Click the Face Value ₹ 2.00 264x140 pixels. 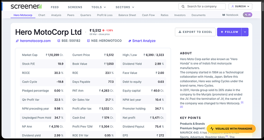[160, 73]
